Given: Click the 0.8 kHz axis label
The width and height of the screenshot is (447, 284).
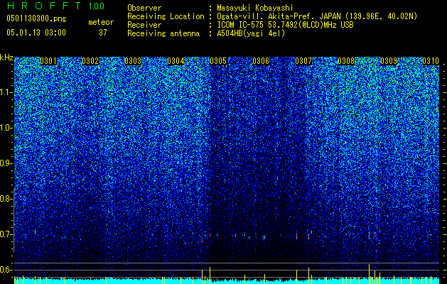Looking at the screenshot, I should 6,199.
